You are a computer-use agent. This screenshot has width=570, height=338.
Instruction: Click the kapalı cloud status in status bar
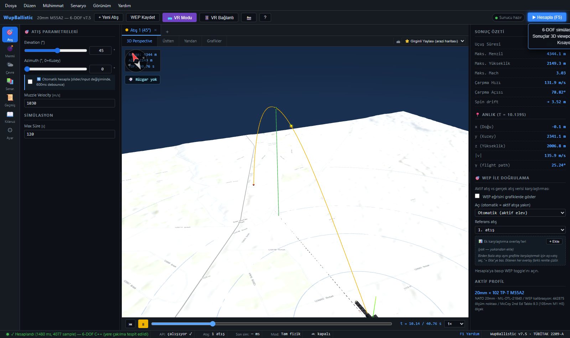tap(321, 334)
